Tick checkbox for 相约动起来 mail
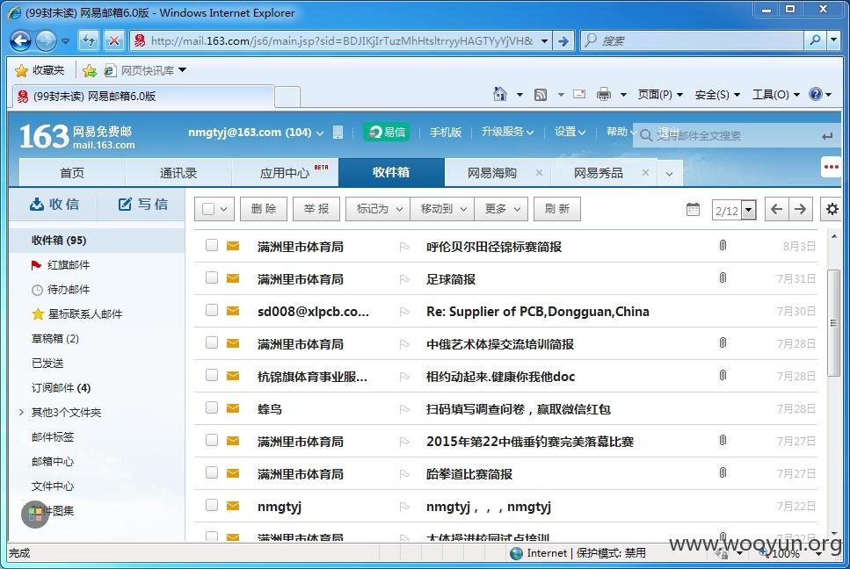The height and width of the screenshot is (569, 850). (212, 375)
